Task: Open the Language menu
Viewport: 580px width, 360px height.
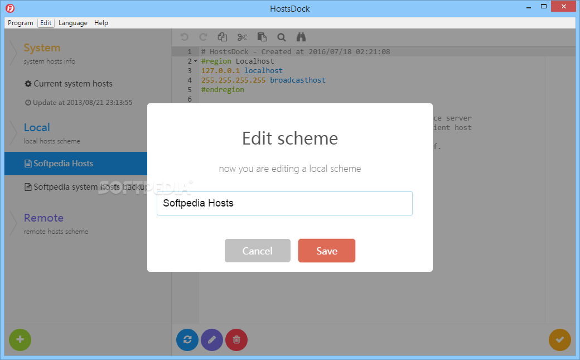Action: pos(73,23)
